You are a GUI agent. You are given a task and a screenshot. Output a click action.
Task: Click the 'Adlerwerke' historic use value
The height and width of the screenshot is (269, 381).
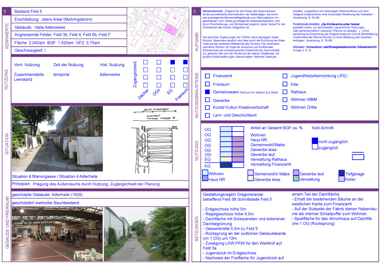[x=110, y=75]
